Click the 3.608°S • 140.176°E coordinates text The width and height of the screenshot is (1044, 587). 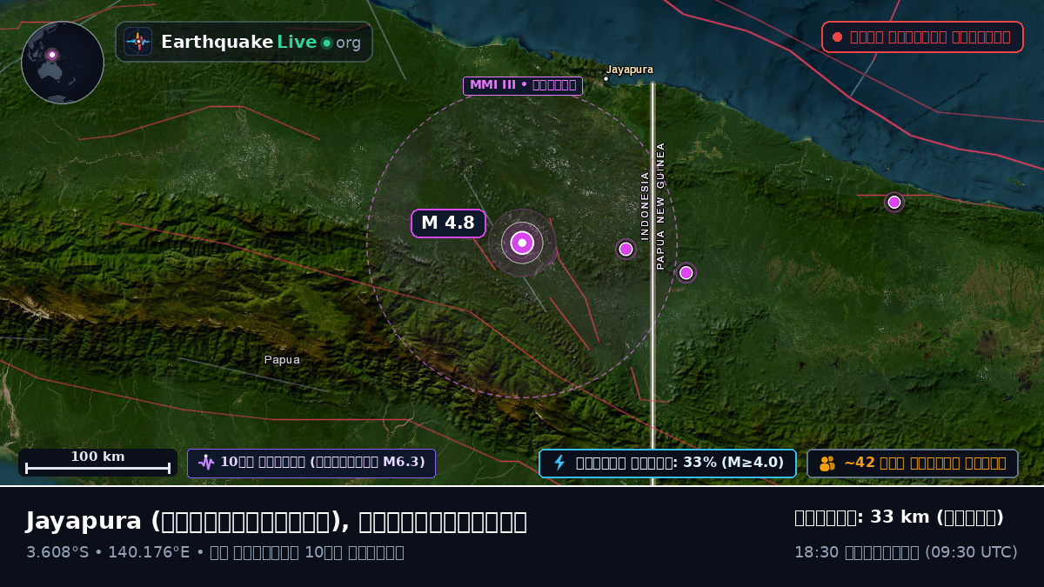click(x=108, y=552)
